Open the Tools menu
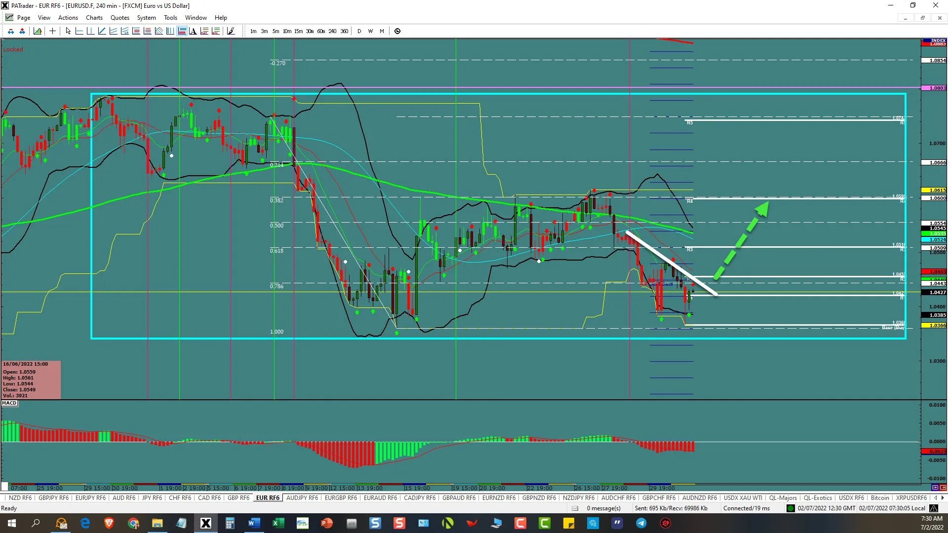The image size is (948, 533). tap(170, 18)
